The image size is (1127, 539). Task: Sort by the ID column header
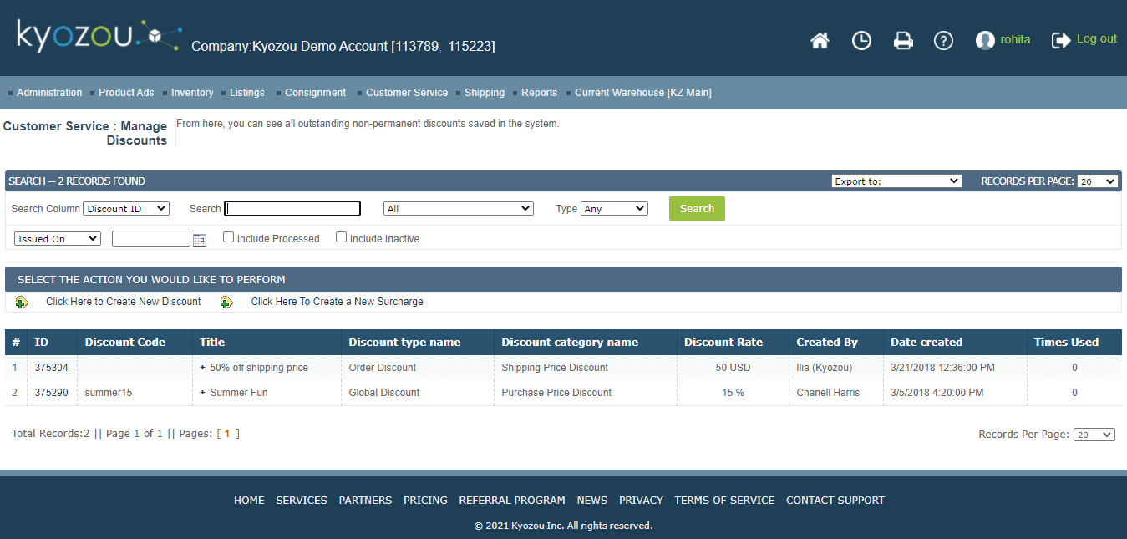(x=42, y=342)
